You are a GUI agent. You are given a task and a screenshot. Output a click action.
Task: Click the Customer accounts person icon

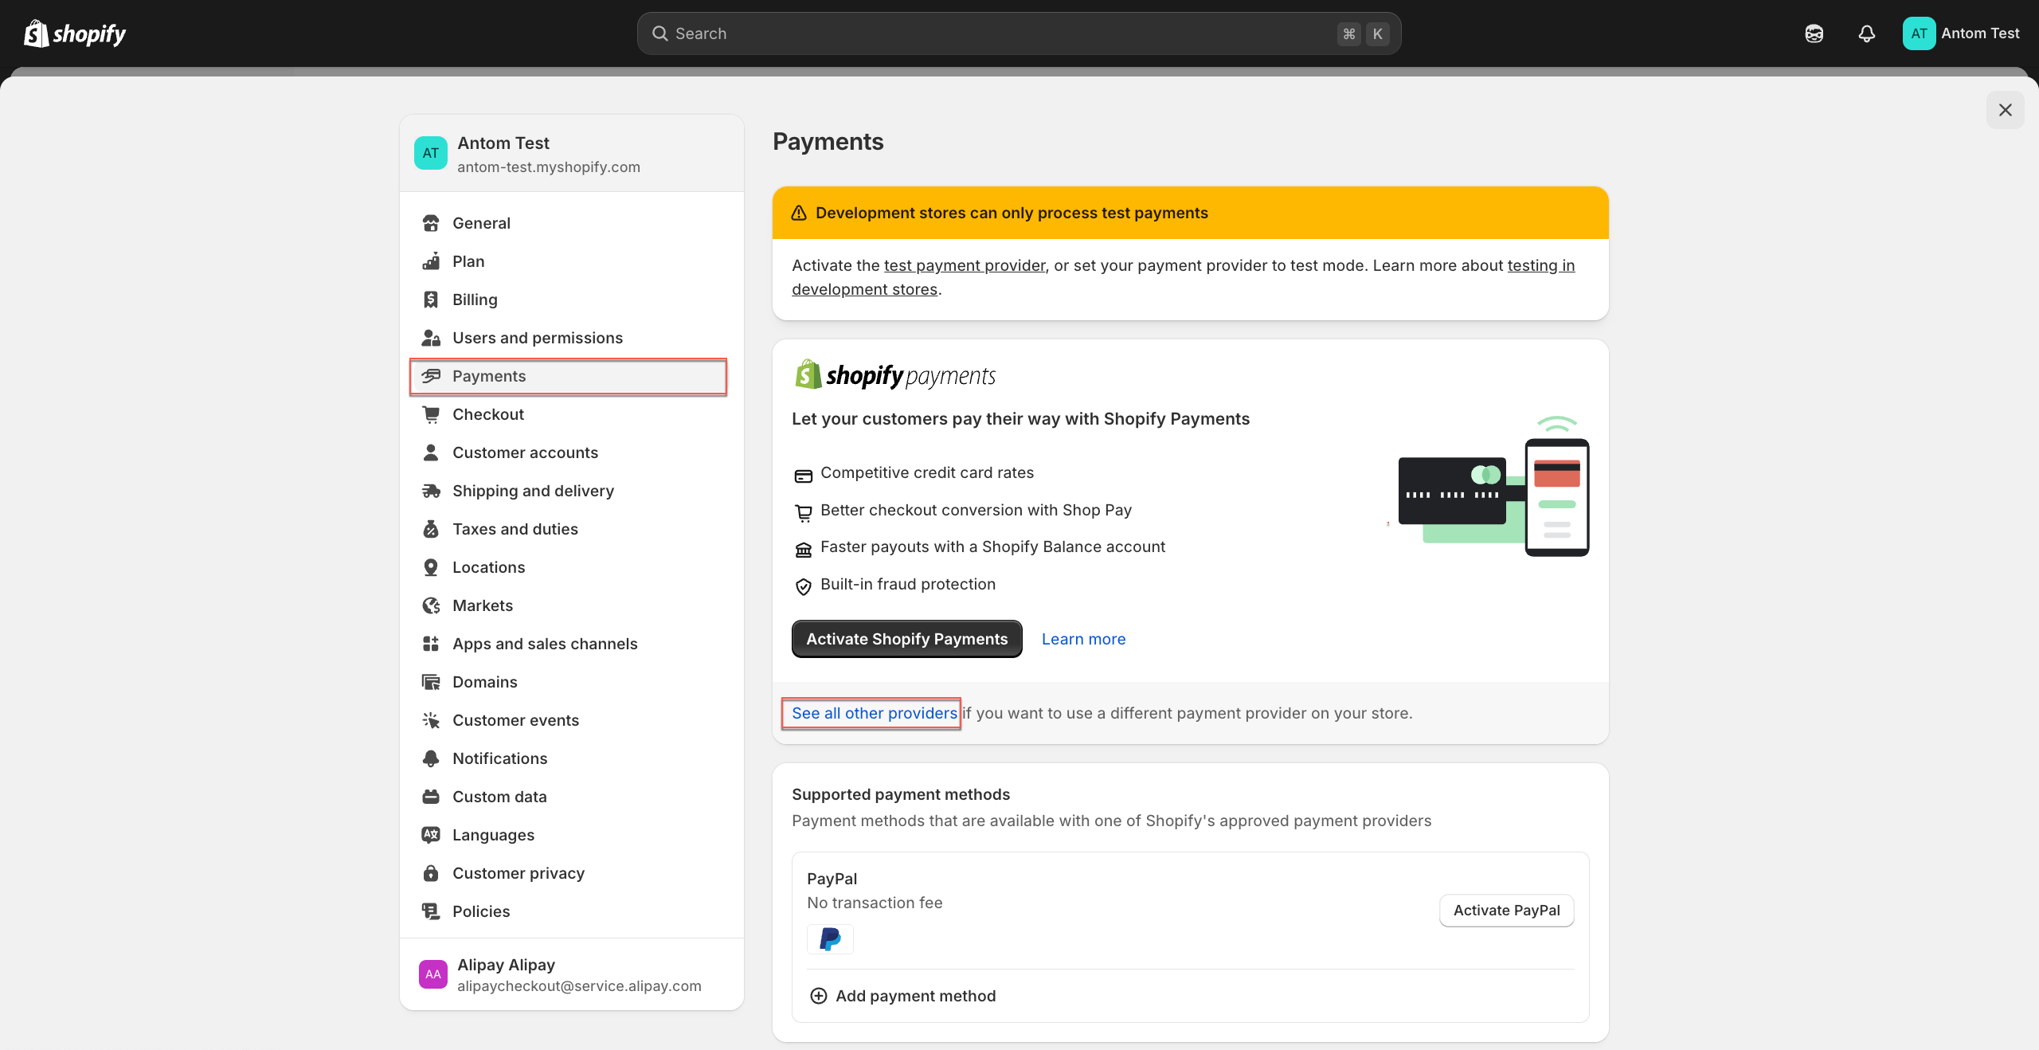tap(431, 453)
